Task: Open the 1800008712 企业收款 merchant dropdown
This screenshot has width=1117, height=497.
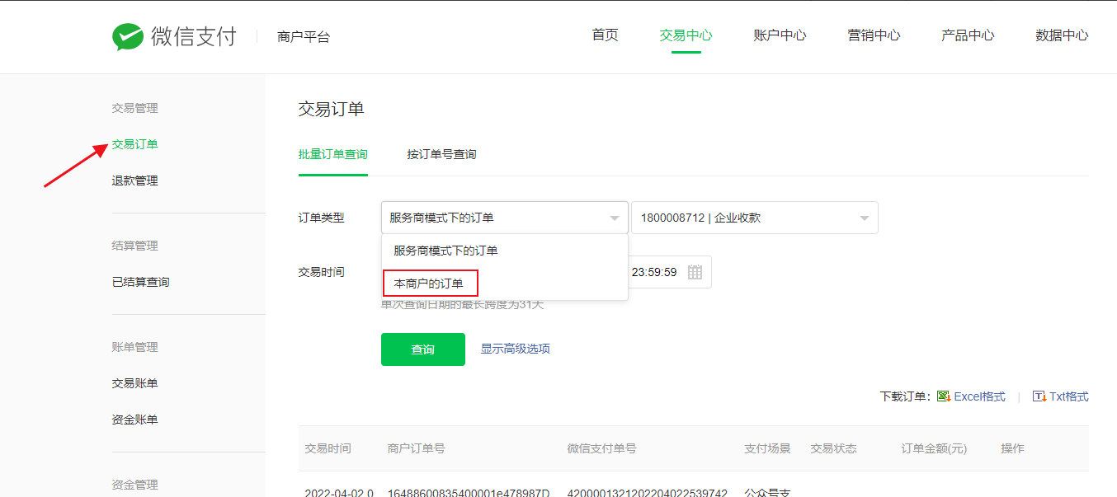Action: coord(754,218)
